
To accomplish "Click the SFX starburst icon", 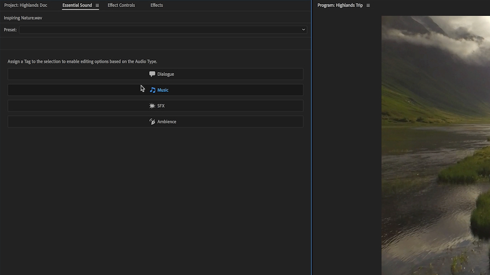I will (x=152, y=106).
